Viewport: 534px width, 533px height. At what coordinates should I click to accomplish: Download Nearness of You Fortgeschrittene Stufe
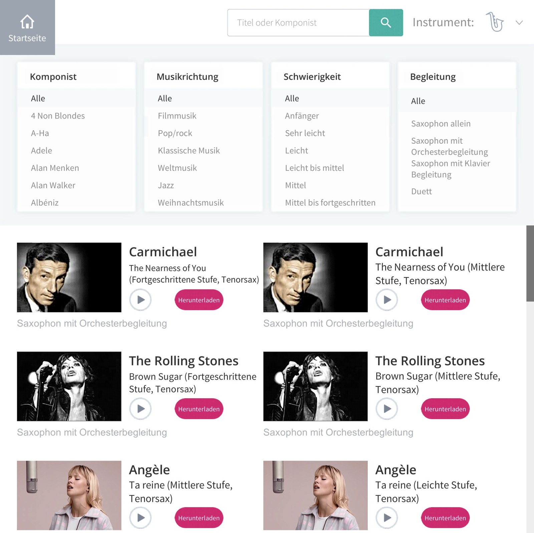[199, 300]
